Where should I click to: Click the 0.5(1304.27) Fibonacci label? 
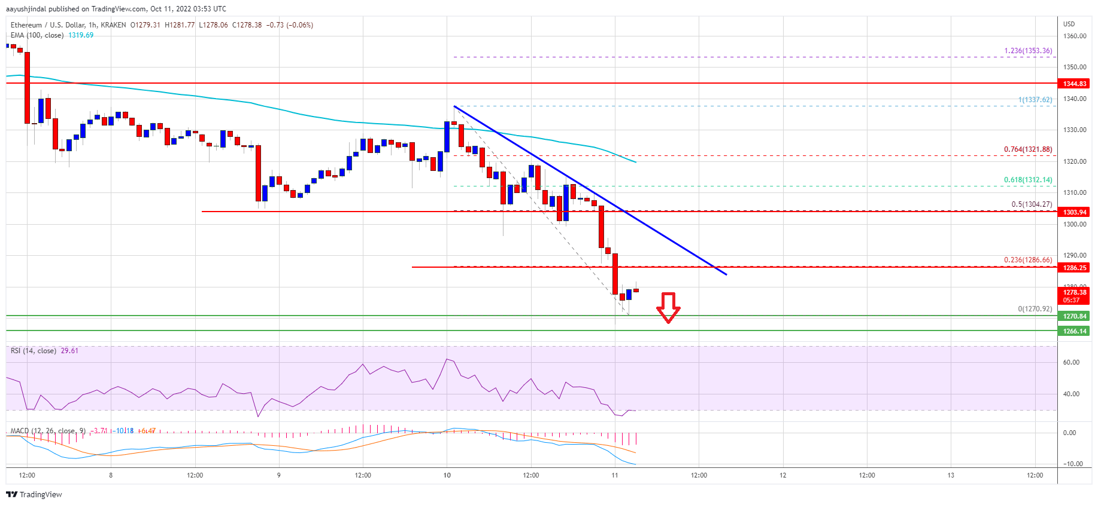tap(1032, 204)
